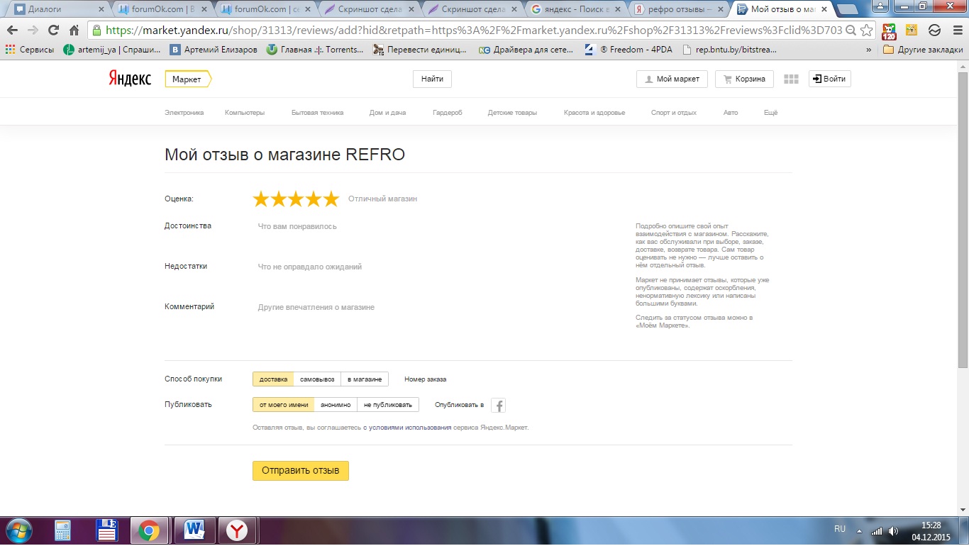
Task: Open the 'Электроника' category
Action: pos(184,113)
